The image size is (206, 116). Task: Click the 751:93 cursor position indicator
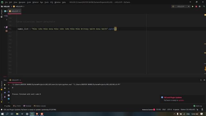[x=158, y=110]
